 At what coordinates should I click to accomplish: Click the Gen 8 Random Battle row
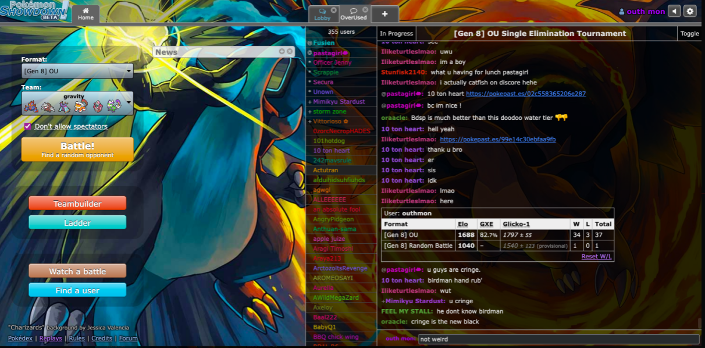497,246
